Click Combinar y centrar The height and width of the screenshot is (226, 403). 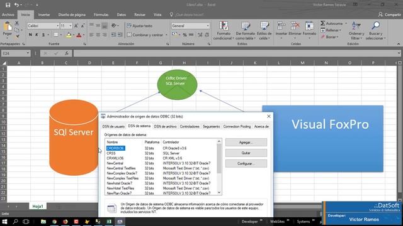pyautogui.click(x=145, y=35)
